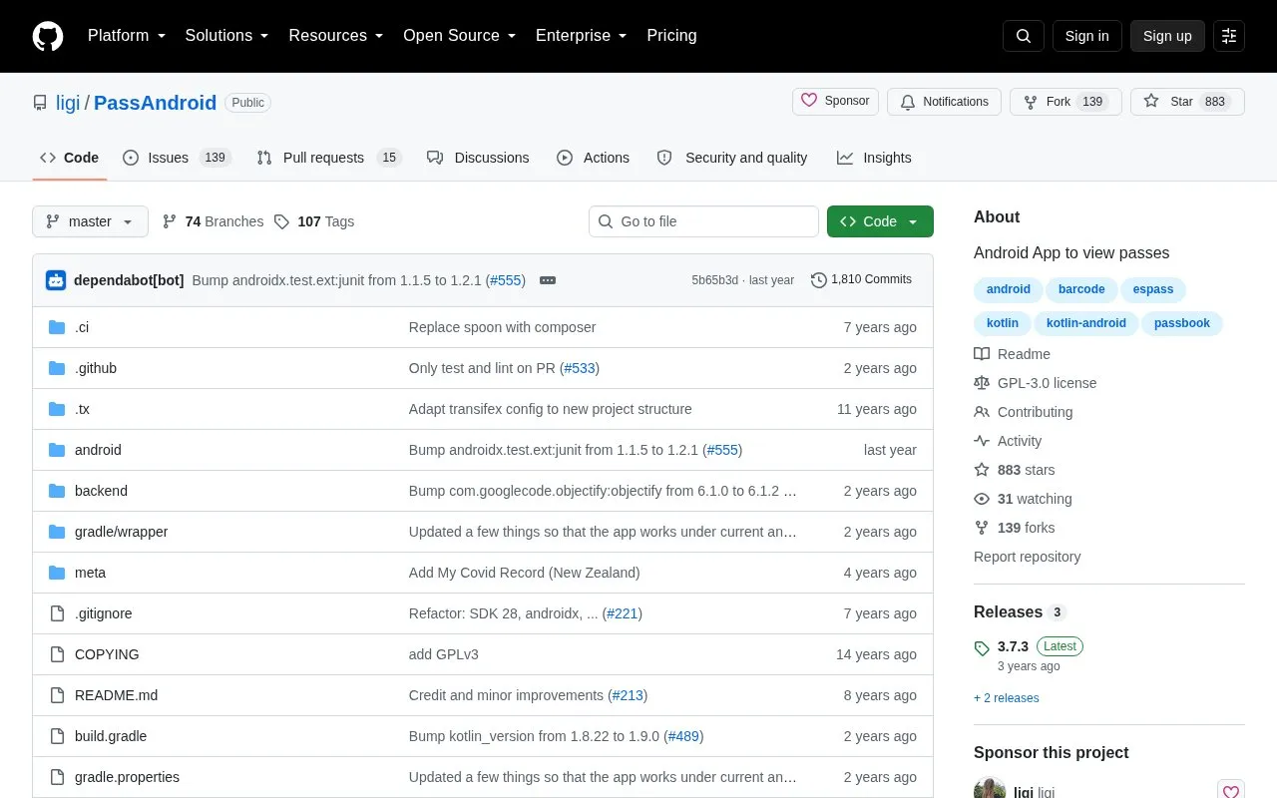Click the kotlin-android topic tag
Screen dimensions: 1277x798
tap(1086, 323)
